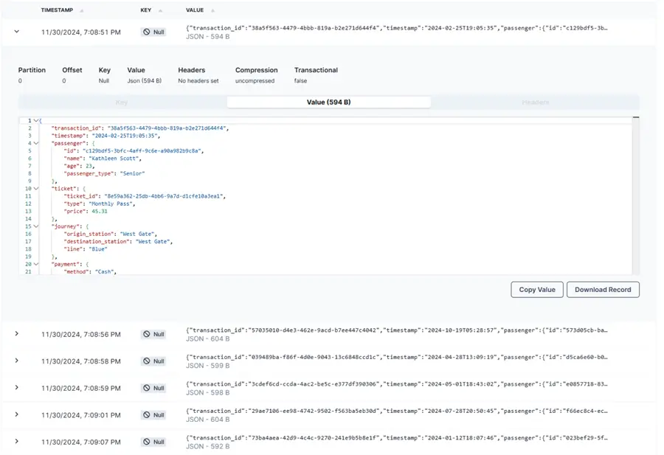Download the record
The width and height of the screenshot is (664, 455).
[603, 290]
